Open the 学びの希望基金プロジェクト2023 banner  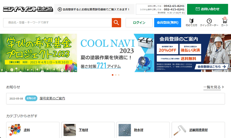click(x=38, y=53)
